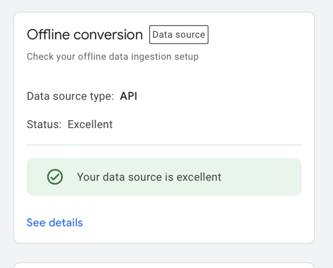Select the Excellent status value
Image resolution: width=333 pixels, height=268 pixels.
pos(90,125)
